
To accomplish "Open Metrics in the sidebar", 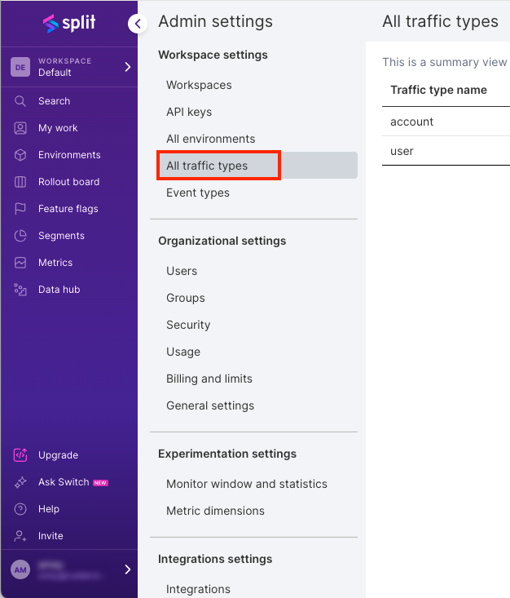I will (55, 263).
